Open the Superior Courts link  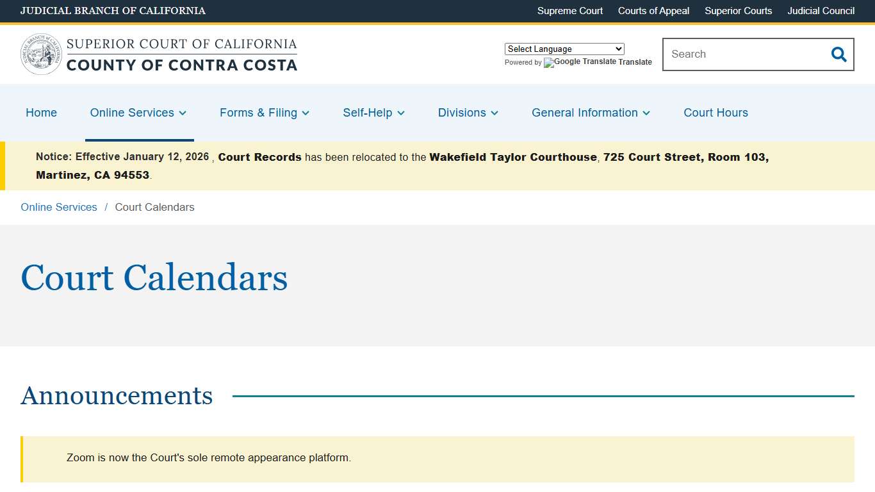[x=738, y=11]
